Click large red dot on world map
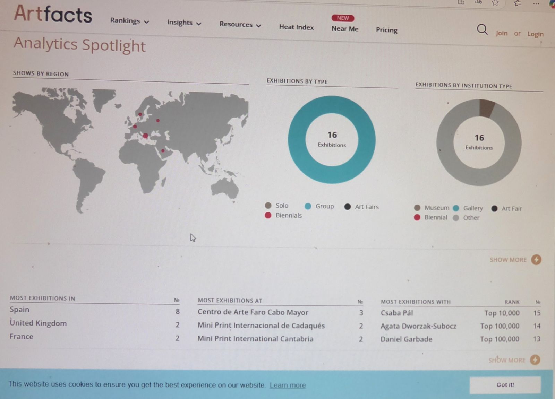The image size is (555, 399). 145,136
